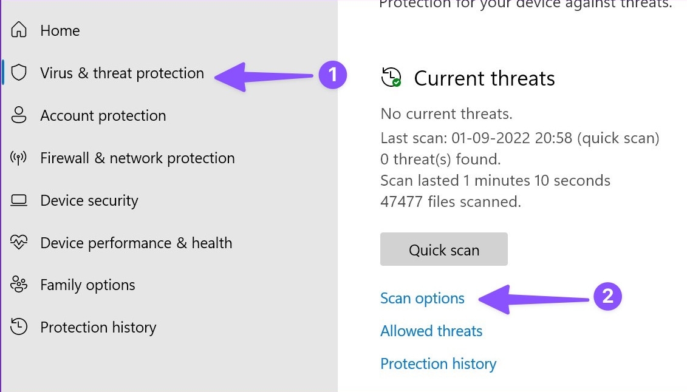Open the Account protection section

click(x=103, y=115)
